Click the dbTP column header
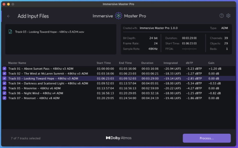 point(189,63)
